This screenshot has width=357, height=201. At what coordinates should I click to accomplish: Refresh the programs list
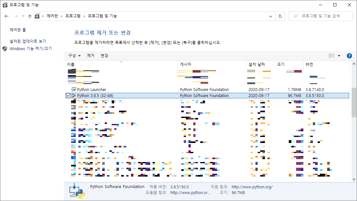(x=280, y=16)
